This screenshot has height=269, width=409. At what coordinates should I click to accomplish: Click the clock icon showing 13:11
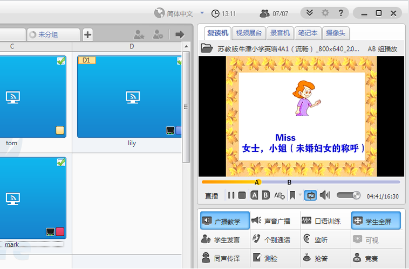[x=215, y=13]
